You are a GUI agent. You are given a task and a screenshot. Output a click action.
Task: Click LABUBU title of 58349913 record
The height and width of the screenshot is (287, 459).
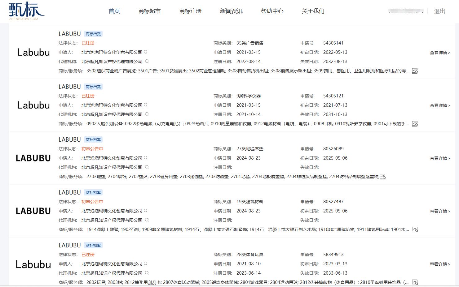click(70, 245)
